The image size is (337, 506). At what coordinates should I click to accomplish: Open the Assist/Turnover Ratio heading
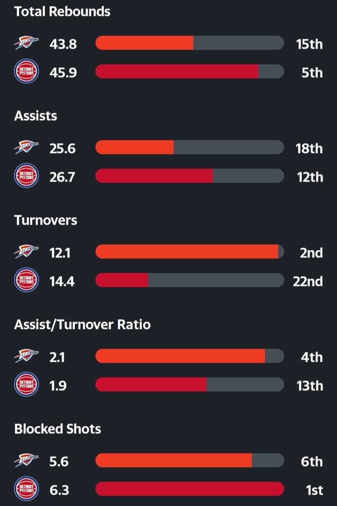pyautogui.click(x=82, y=324)
